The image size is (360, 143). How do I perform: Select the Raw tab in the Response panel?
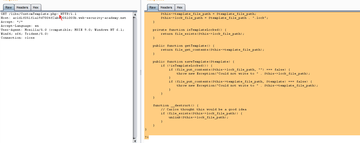(x=153, y=7)
